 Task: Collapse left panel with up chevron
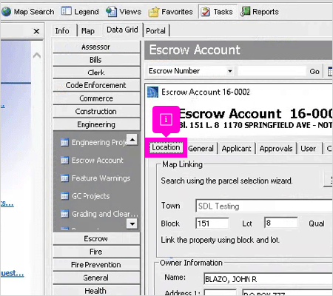[37, 55]
